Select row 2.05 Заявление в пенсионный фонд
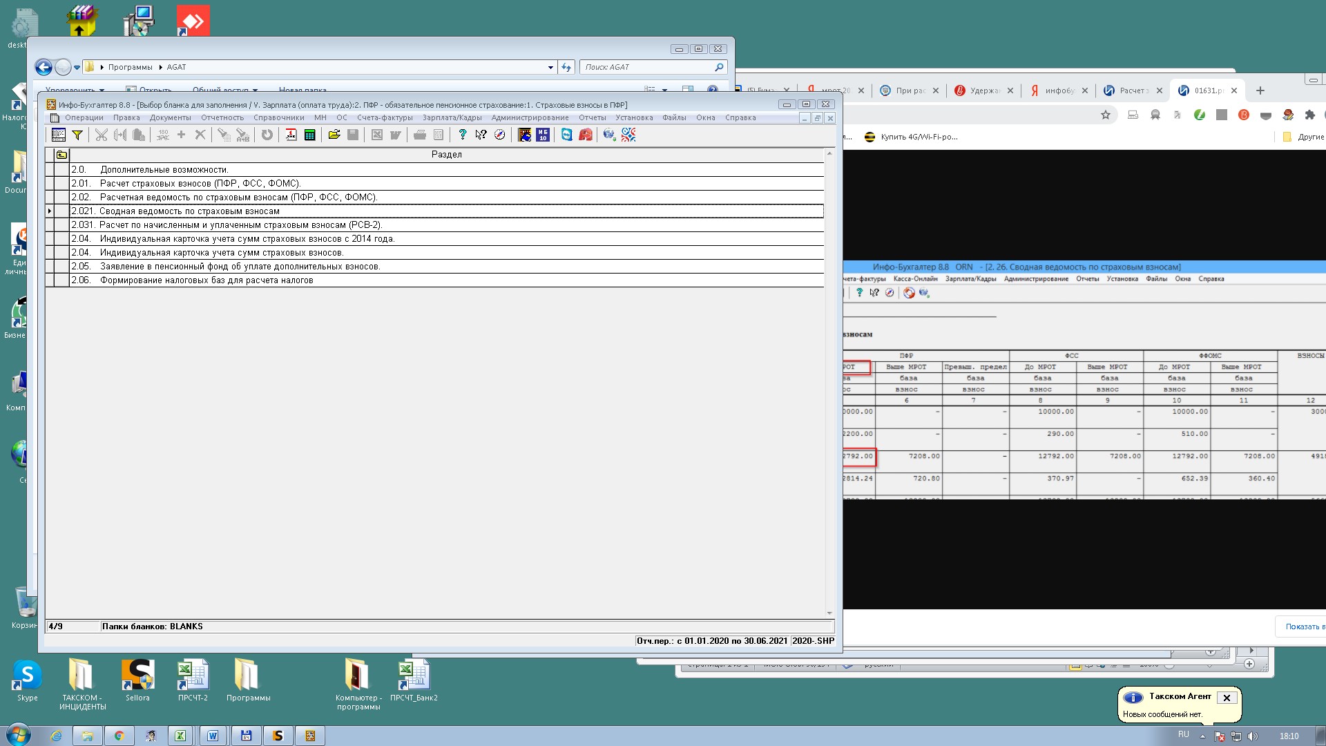Image resolution: width=1326 pixels, height=746 pixels. (447, 266)
